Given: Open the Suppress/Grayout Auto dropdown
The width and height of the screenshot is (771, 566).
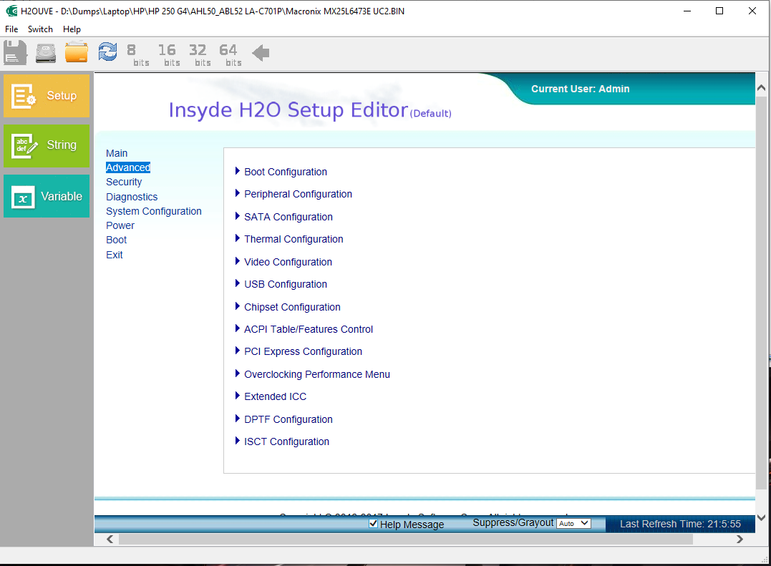Looking at the screenshot, I should point(574,523).
